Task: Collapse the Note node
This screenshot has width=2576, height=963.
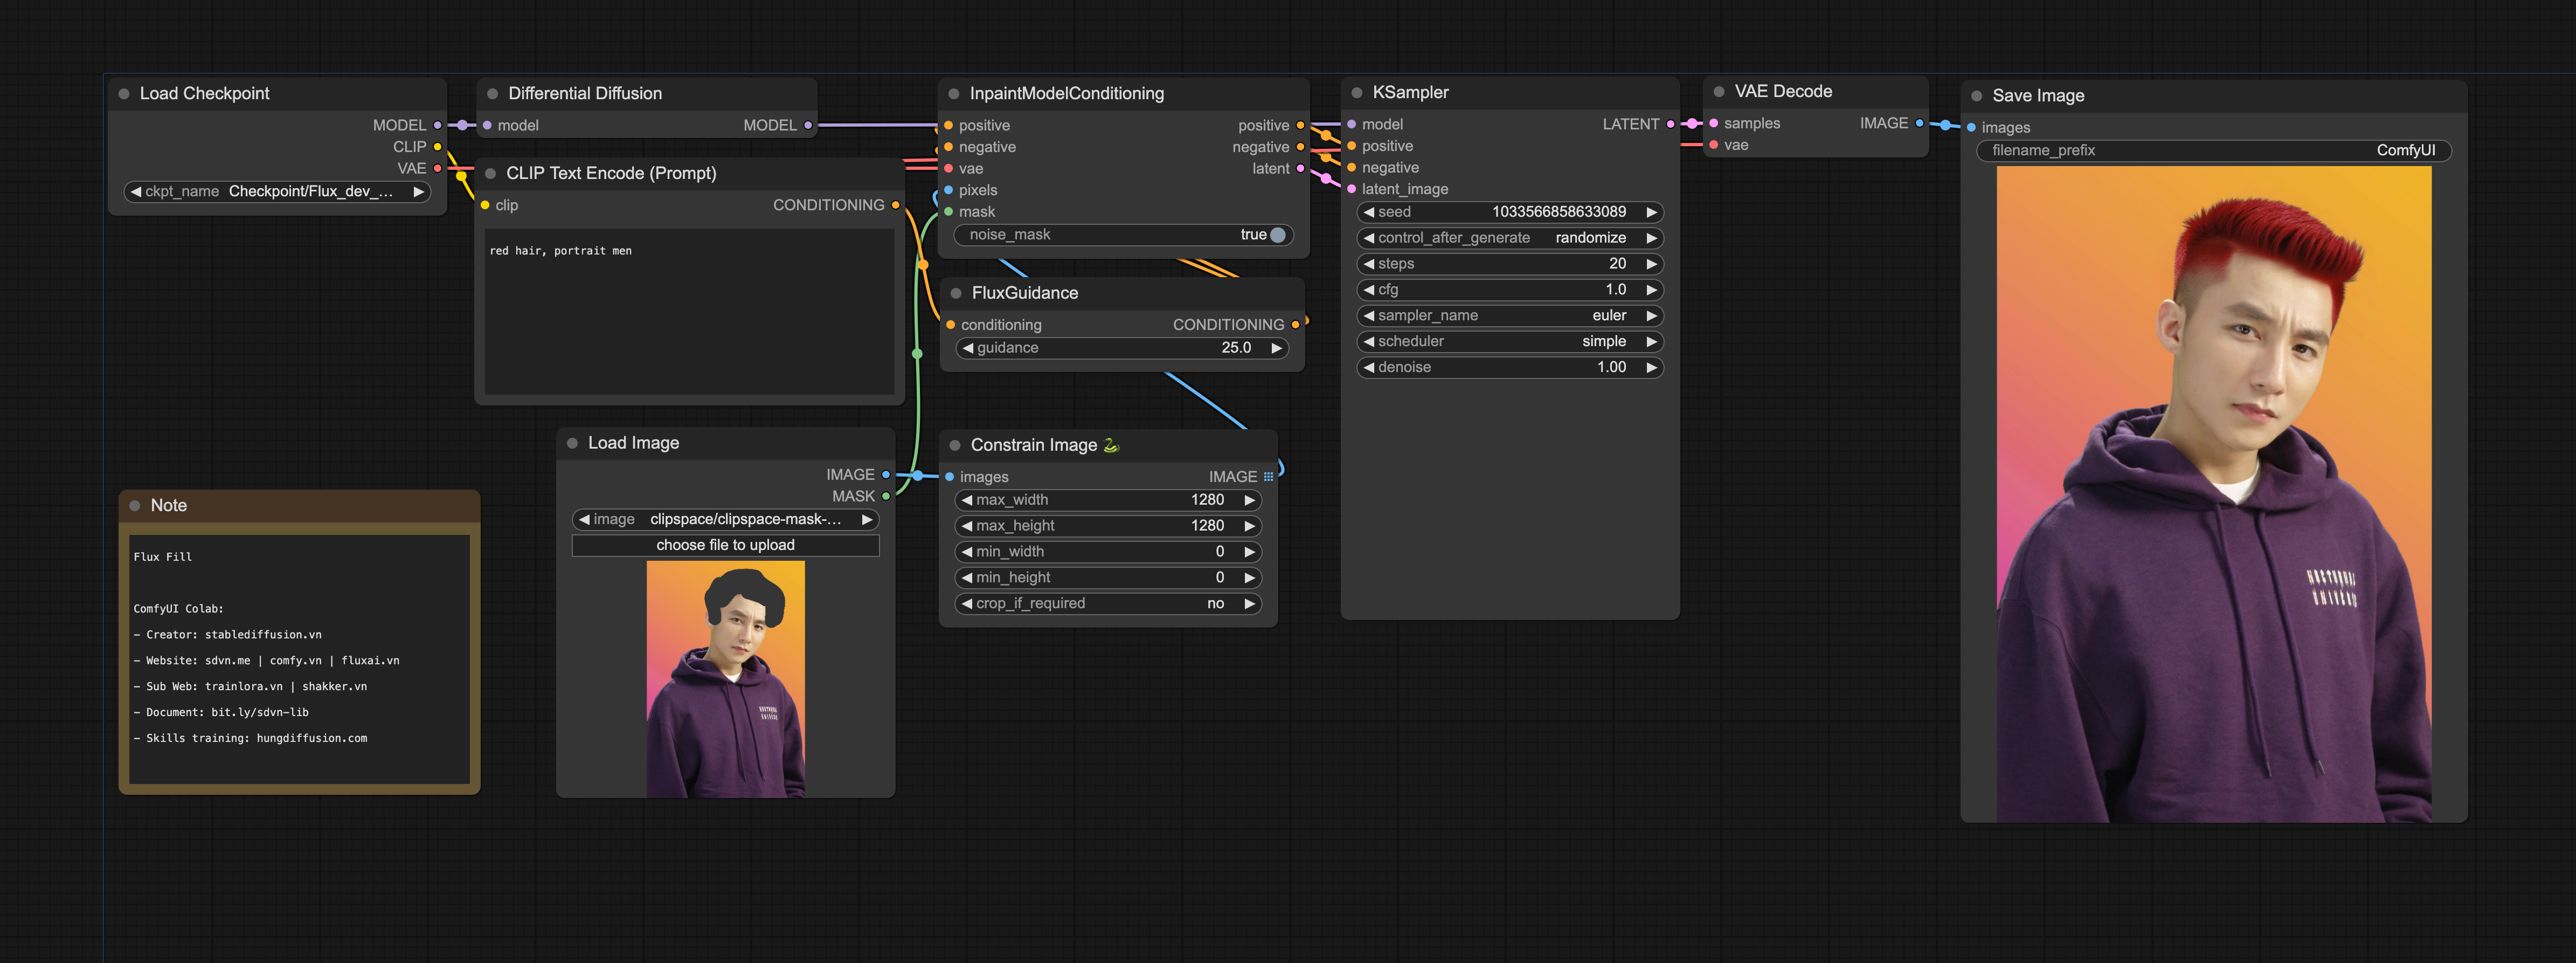Action: pos(136,505)
